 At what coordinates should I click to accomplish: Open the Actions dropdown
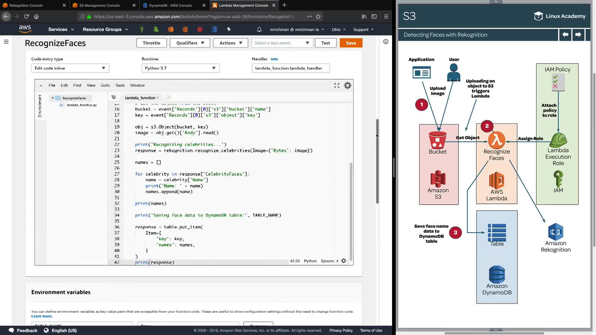coord(230,43)
